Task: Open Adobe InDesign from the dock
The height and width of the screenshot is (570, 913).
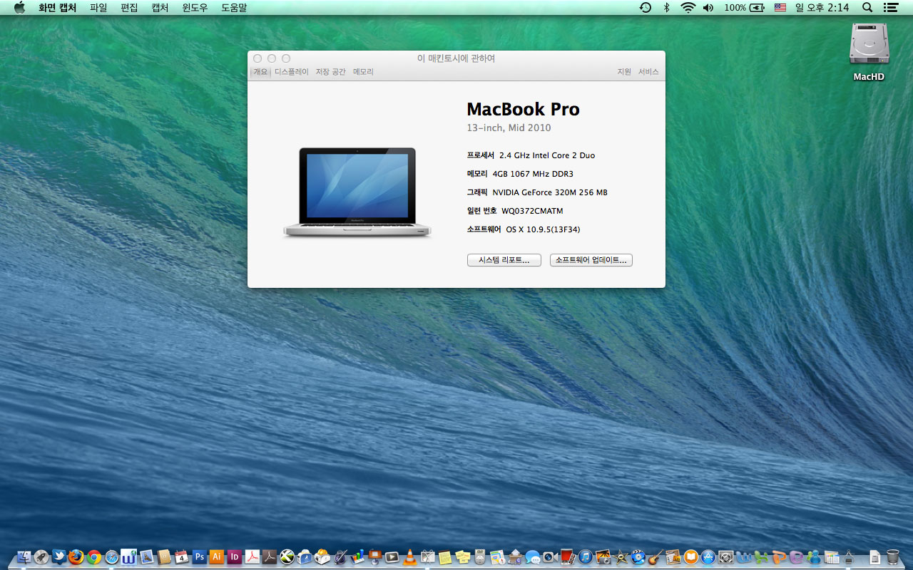Action: pyautogui.click(x=234, y=557)
